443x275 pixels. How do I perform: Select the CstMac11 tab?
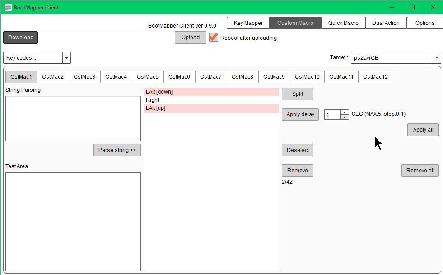point(341,77)
